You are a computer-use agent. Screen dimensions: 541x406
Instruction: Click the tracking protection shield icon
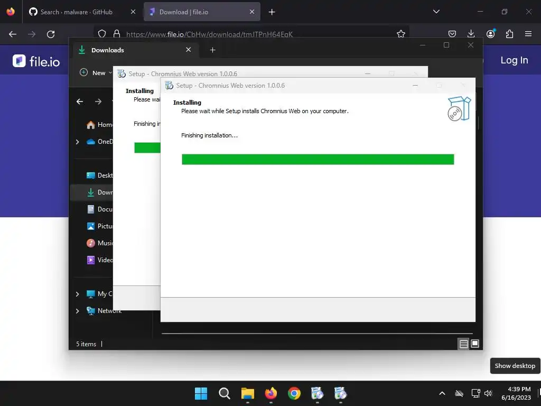click(102, 34)
